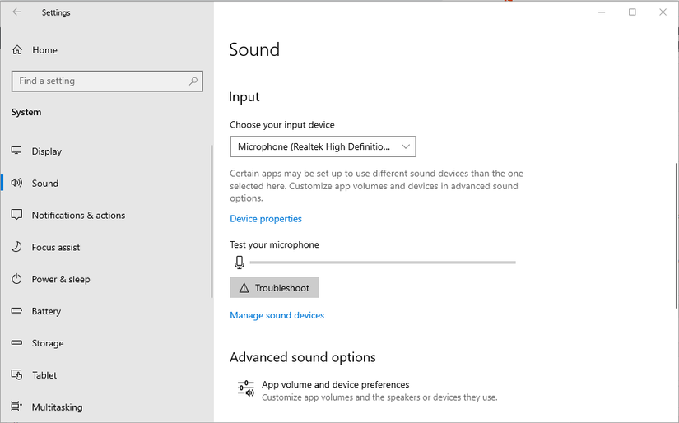This screenshot has width=679, height=423.
Task: Open microphone Device properties link
Action: (266, 219)
